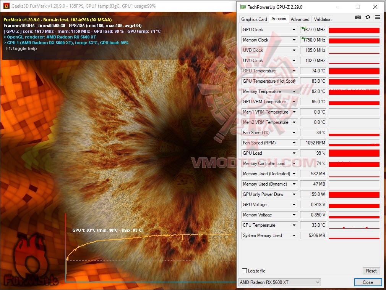Screen dimensions: 386x290
Task: Switch to the Graphics Card tab
Action: click(x=254, y=19)
